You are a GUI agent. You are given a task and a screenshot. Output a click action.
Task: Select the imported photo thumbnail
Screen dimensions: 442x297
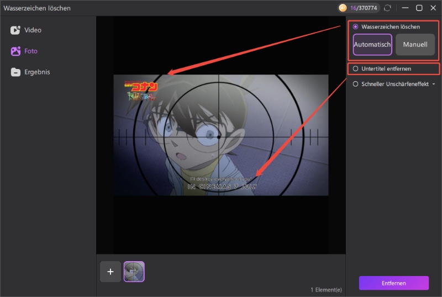[134, 272]
